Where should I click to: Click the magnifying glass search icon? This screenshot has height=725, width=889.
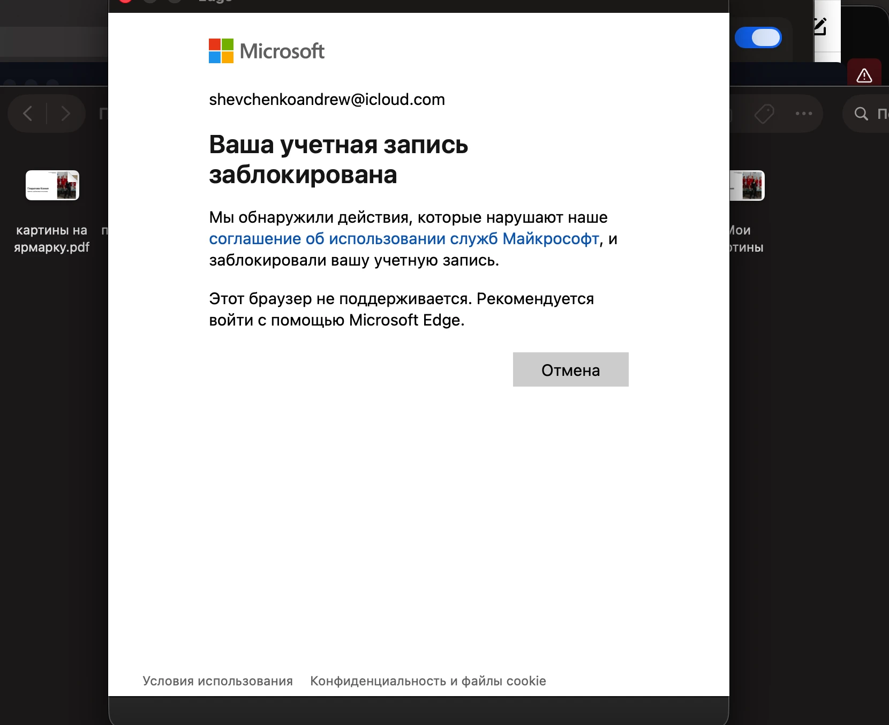click(x=861, y=114)
